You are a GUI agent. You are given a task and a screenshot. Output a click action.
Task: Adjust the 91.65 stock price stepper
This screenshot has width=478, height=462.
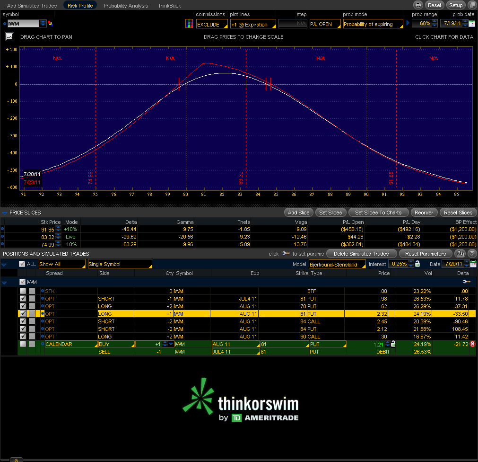[58, 229]
